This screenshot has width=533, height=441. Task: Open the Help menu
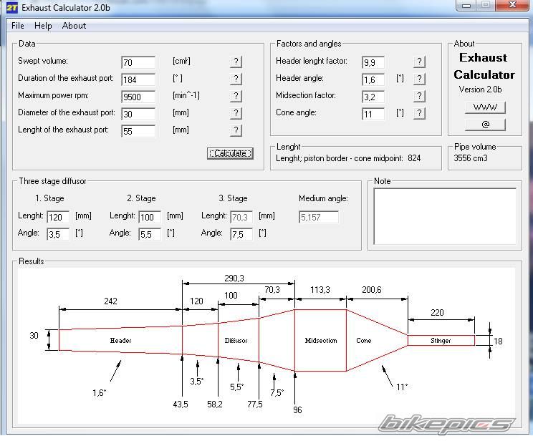(x=43, y=26)
